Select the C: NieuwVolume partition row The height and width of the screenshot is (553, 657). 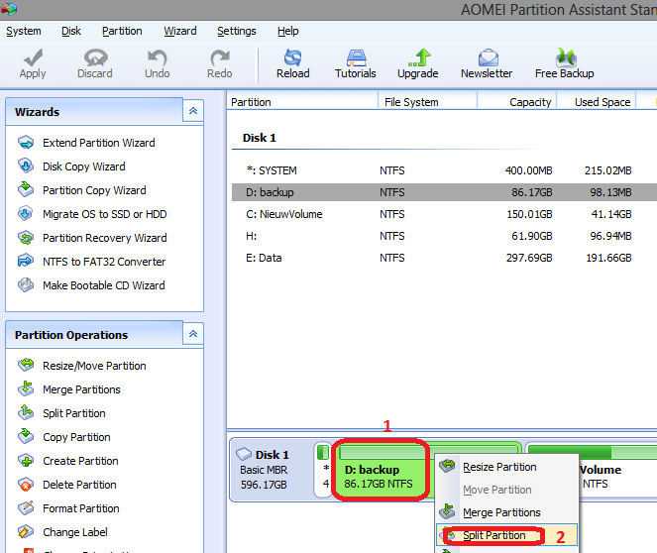[444, 214]
